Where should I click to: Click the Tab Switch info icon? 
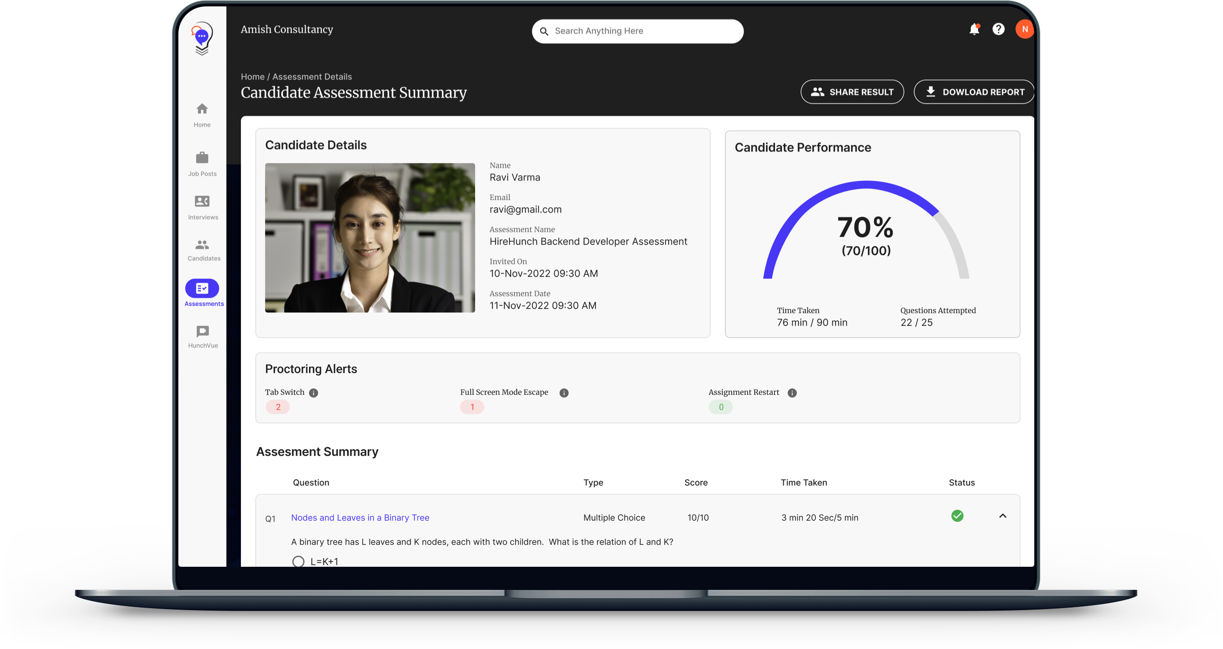point(313,393)
